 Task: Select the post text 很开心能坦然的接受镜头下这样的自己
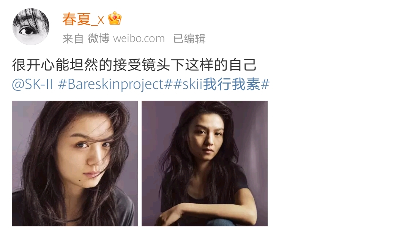pos(134,65)
